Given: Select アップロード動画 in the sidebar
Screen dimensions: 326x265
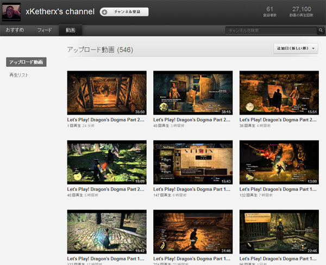Looking at the screenshot, I should 26,62.
